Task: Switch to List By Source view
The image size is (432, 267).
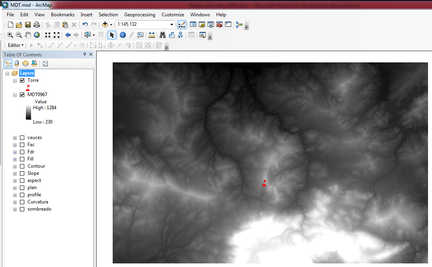Action: tap(17, 64)
